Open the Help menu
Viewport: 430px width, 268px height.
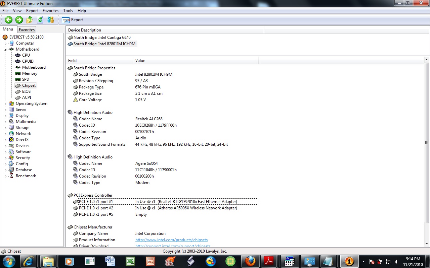point(82,11)
